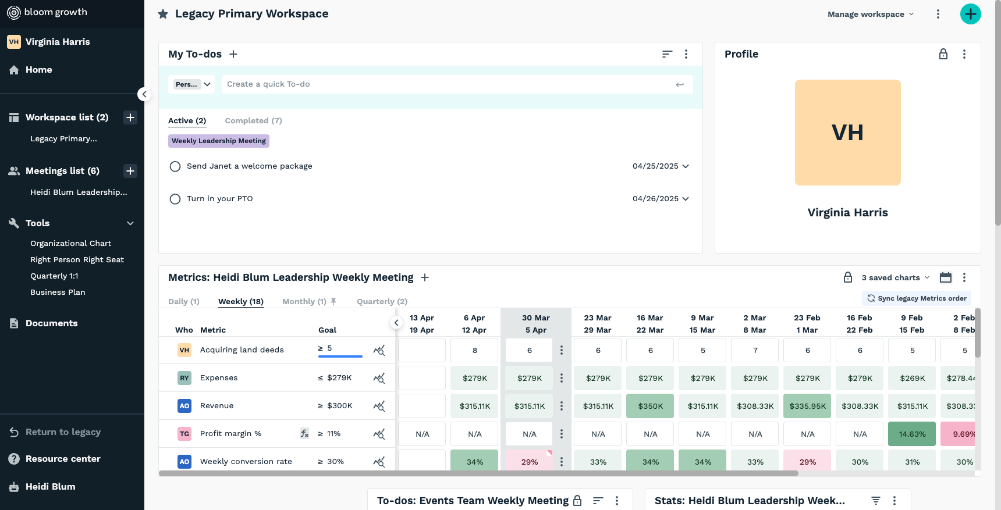Open the 3 saved charts dropdown
This screenshot has height=510, width=1001.
[x=895, y=277]
